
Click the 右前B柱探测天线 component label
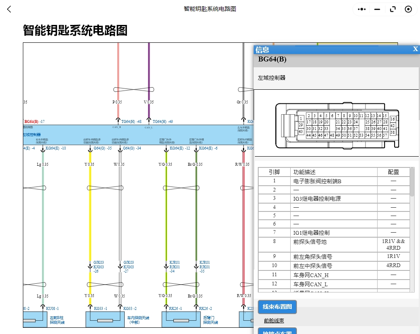(57, 320)
